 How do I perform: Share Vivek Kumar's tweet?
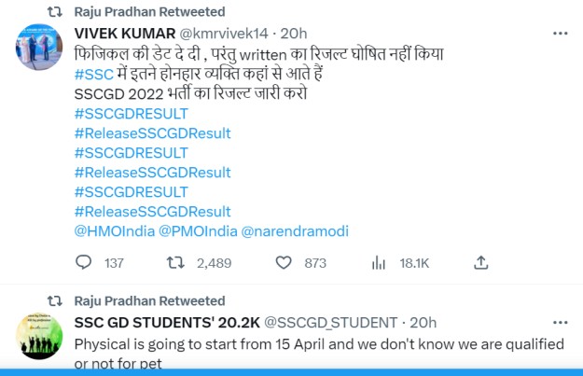pos(479,263)
